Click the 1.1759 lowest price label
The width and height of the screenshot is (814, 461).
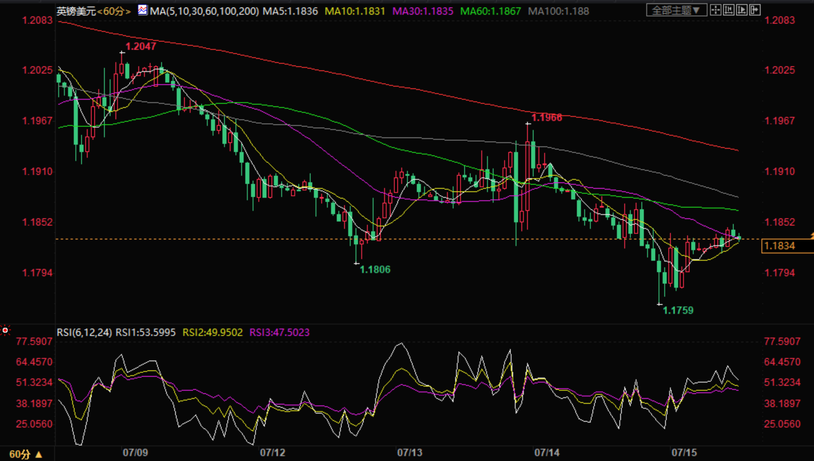coord(678,310)
